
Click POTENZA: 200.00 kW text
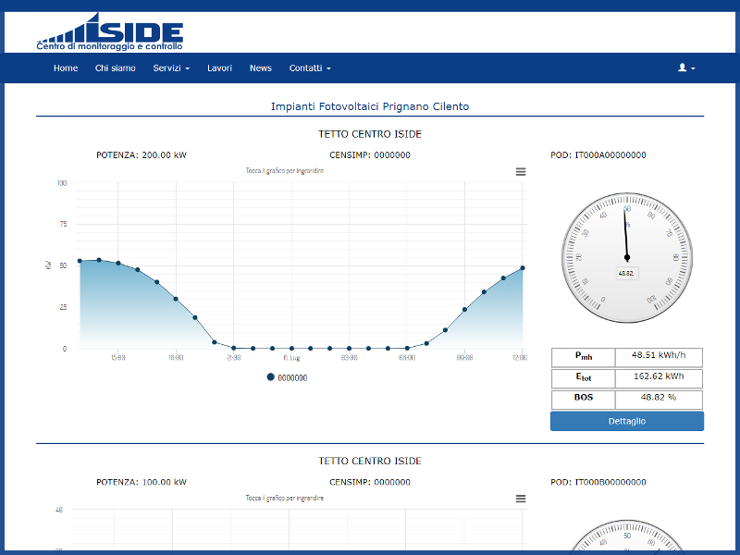click(142, 155)
